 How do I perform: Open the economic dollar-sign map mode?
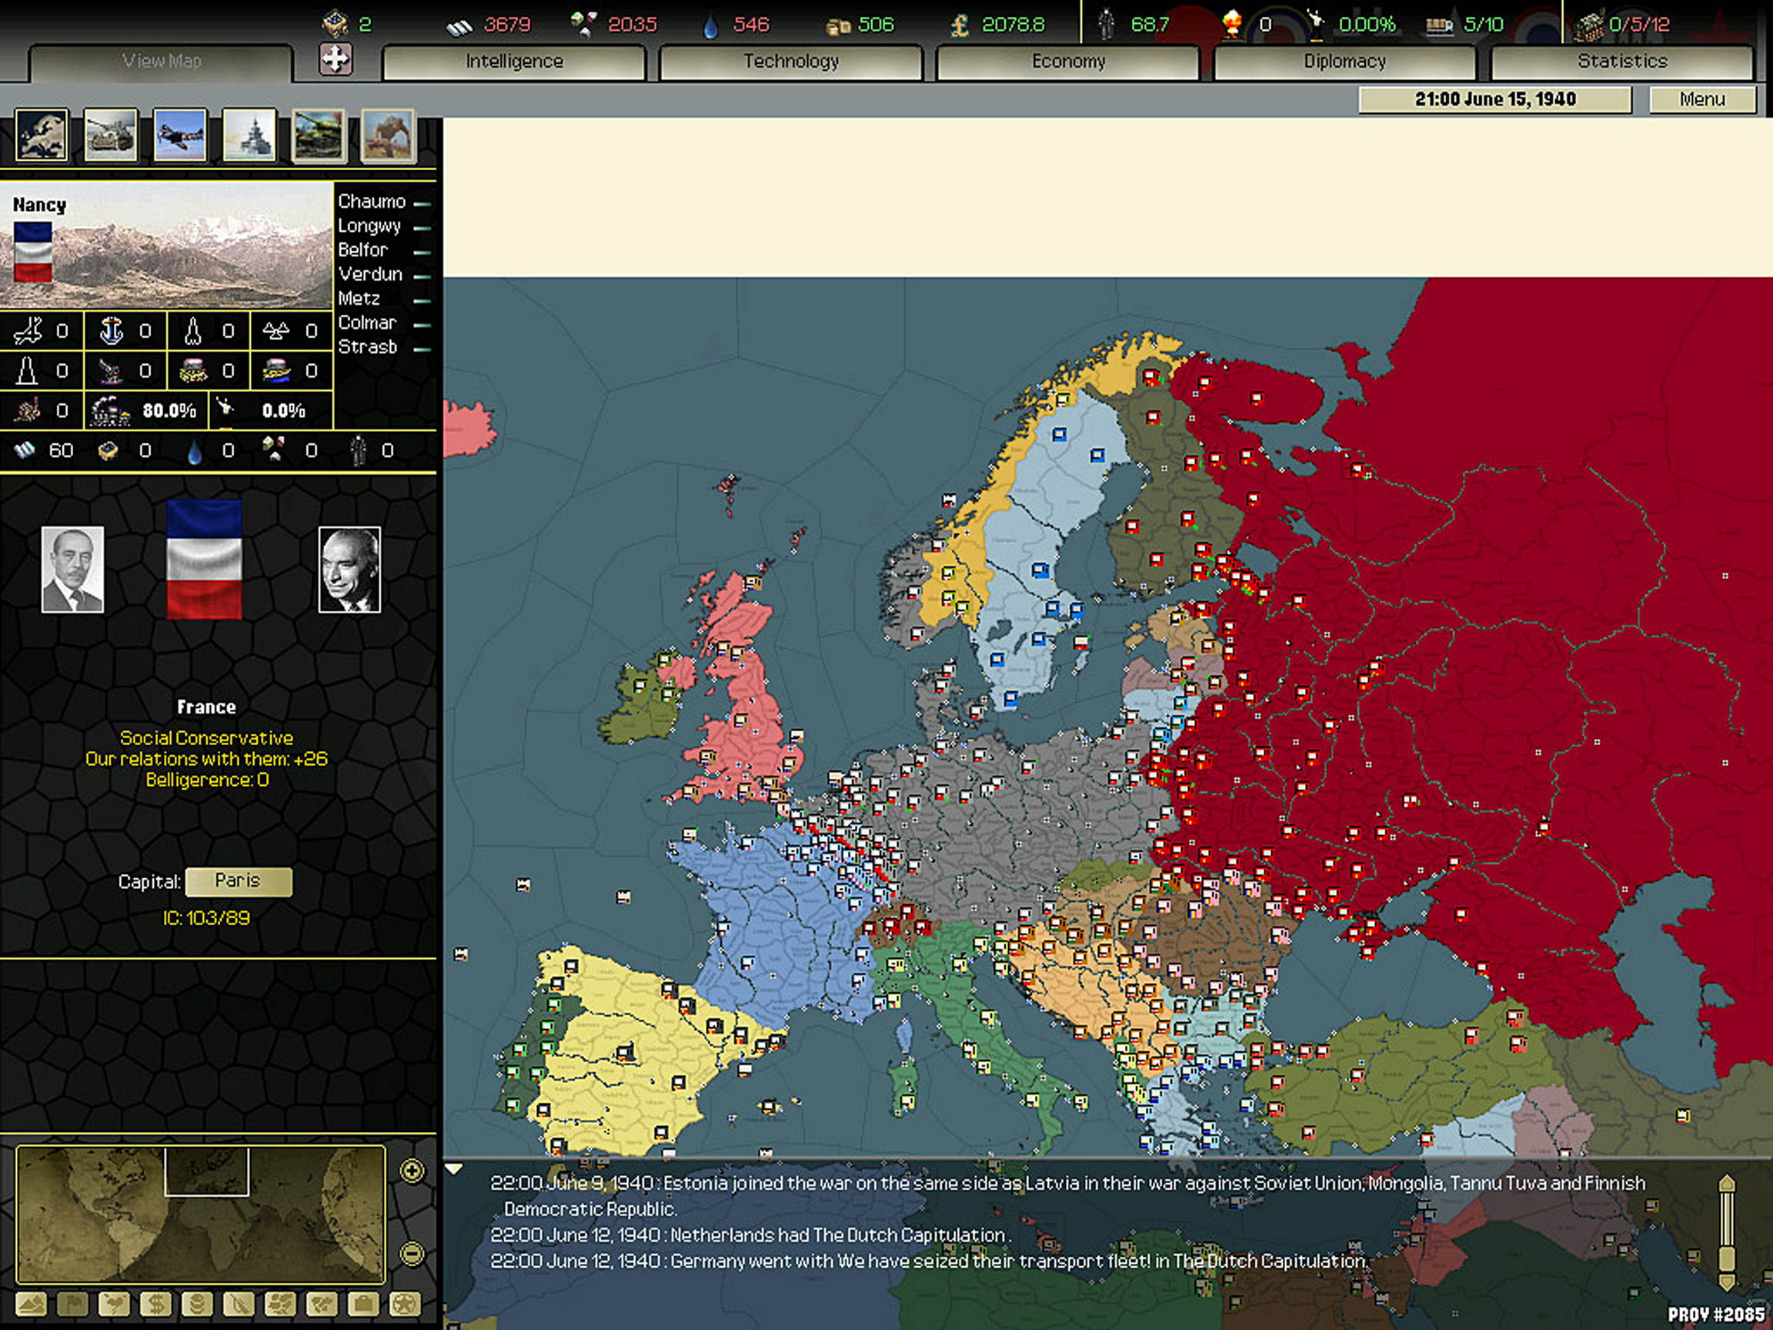[156, 1303]
